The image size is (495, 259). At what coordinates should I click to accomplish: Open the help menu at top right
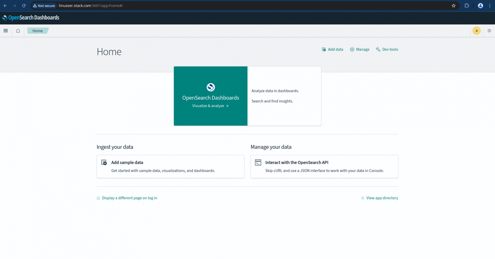[x=489, y=31]
